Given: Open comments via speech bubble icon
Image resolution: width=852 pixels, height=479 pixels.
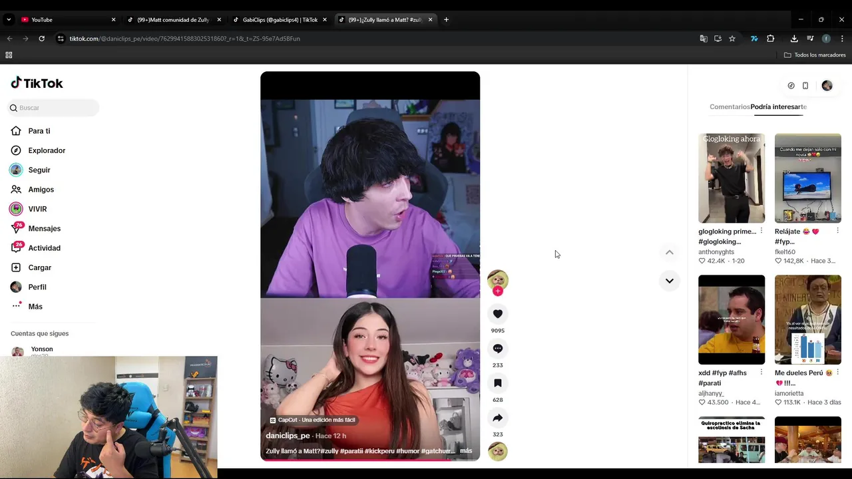Looking at the screenshot, I should point(498,349).
